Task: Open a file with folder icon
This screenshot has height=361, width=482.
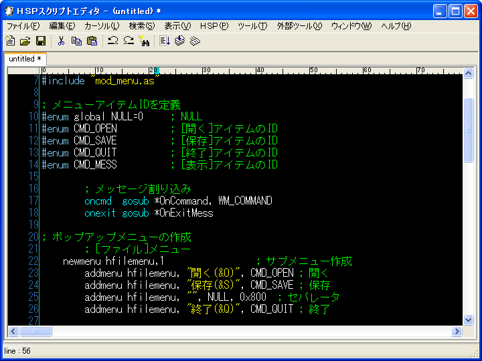Action: click(x=25, y=41)
